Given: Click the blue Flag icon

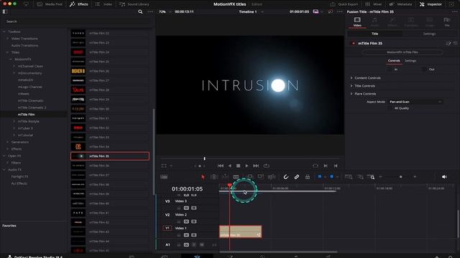Looking at the screenshot, I should 319,176.
